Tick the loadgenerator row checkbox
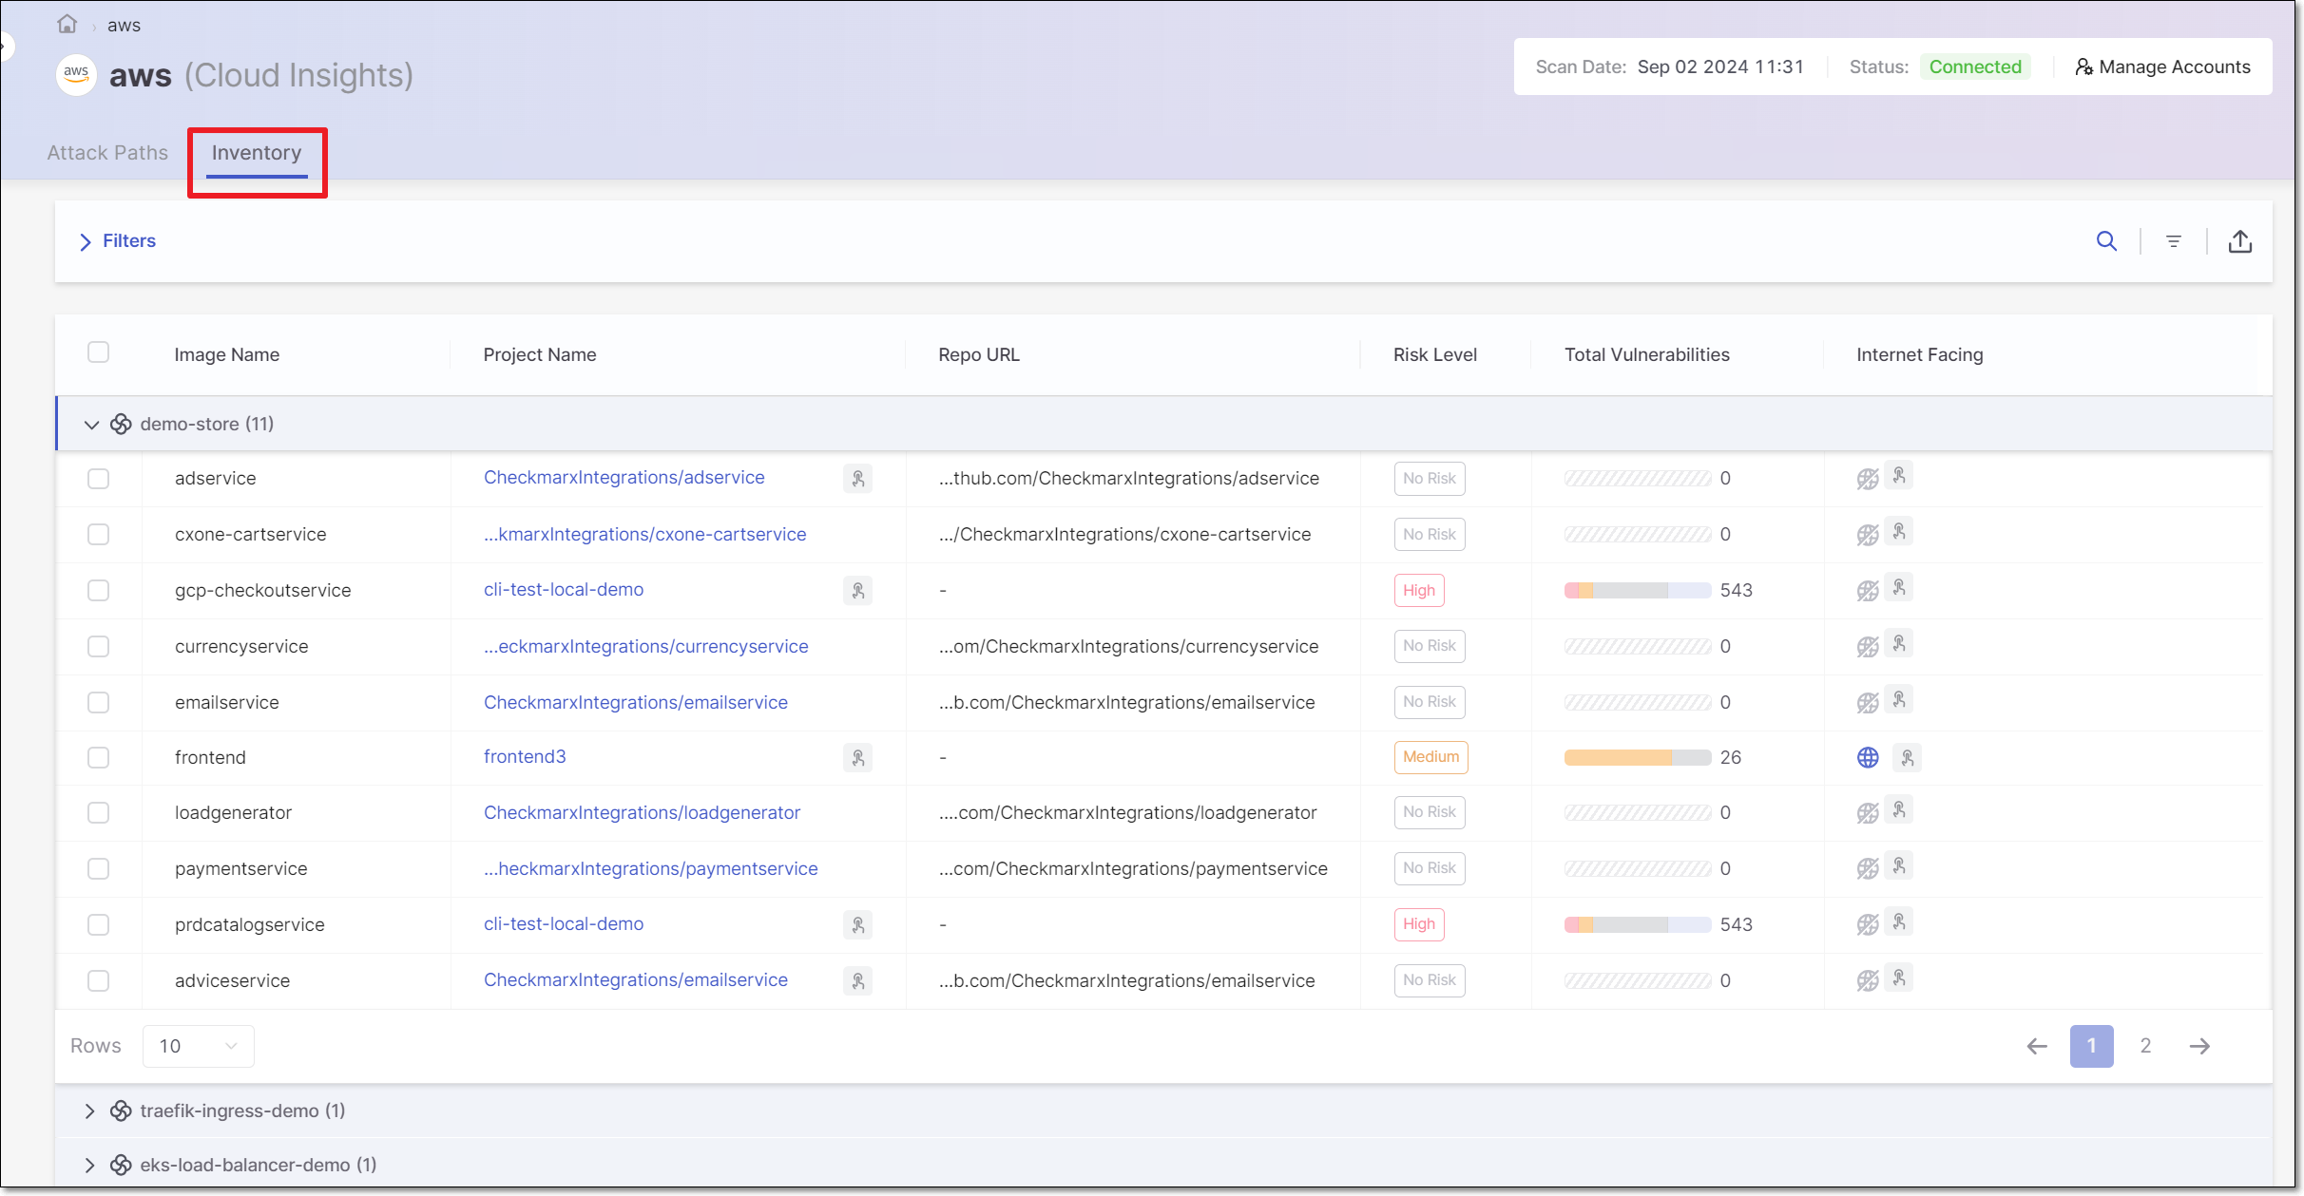This screenshot has width=2304, height=1196. point(98,813)
